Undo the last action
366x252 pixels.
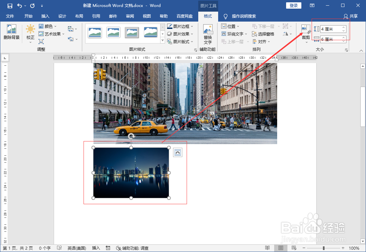pyautogui.click(x=20, y=6)
